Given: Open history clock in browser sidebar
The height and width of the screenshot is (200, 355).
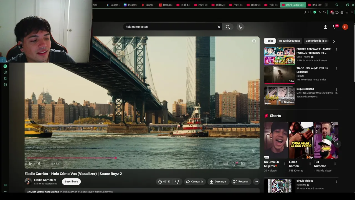Looking at the screenshot, I should pyautogui.click(x=5, y=72).
